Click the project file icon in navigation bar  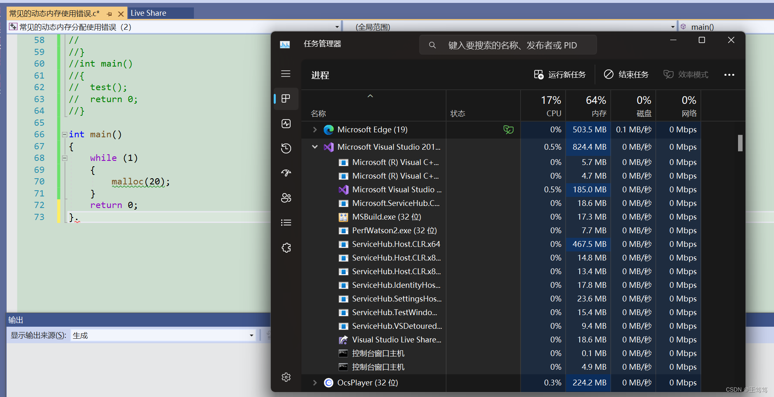[x=13, y=27]
